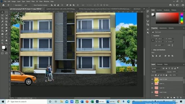
Task: Click the rainbow hue slider strip
Action: (x=182, y=18)
